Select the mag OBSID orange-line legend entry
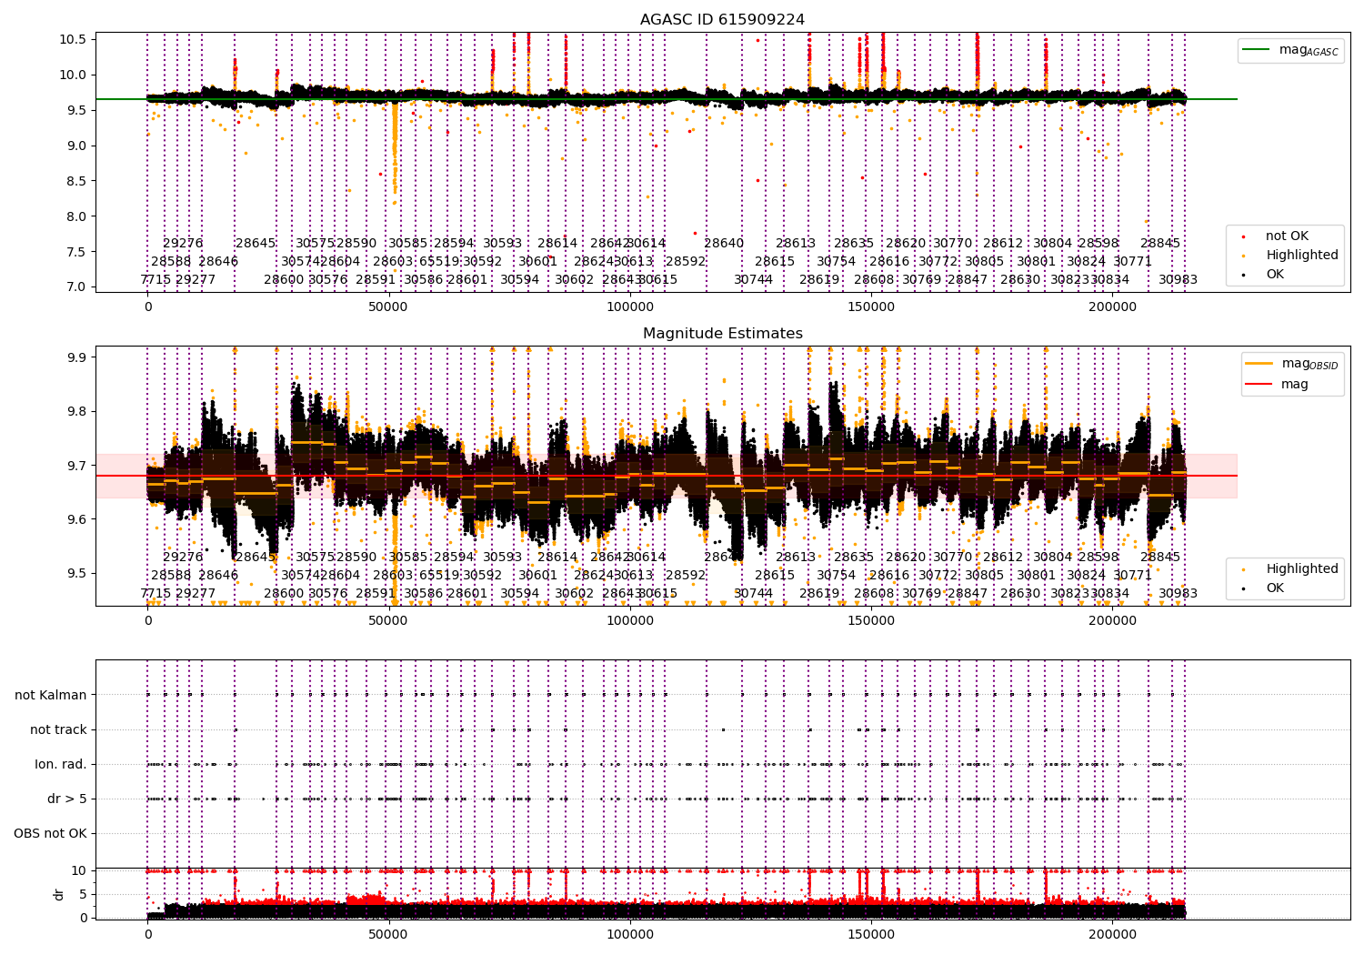This screenshot has width=1364, height=955. [1292, 364]
